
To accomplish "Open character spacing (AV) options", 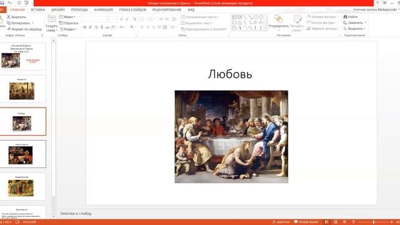I will pyautogui.click(x=114, y=27).
